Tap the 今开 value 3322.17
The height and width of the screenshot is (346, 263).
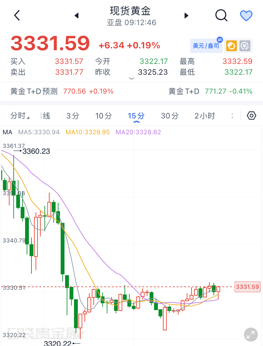(x=154, y=61)
